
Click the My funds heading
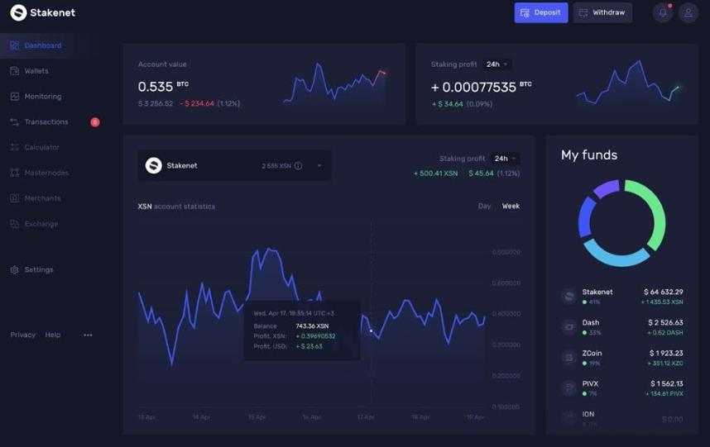(x=589, y=155)
